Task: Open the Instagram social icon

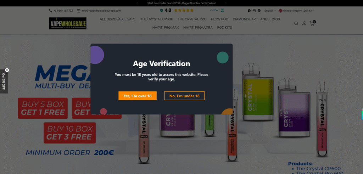Action: pos(254,11)
